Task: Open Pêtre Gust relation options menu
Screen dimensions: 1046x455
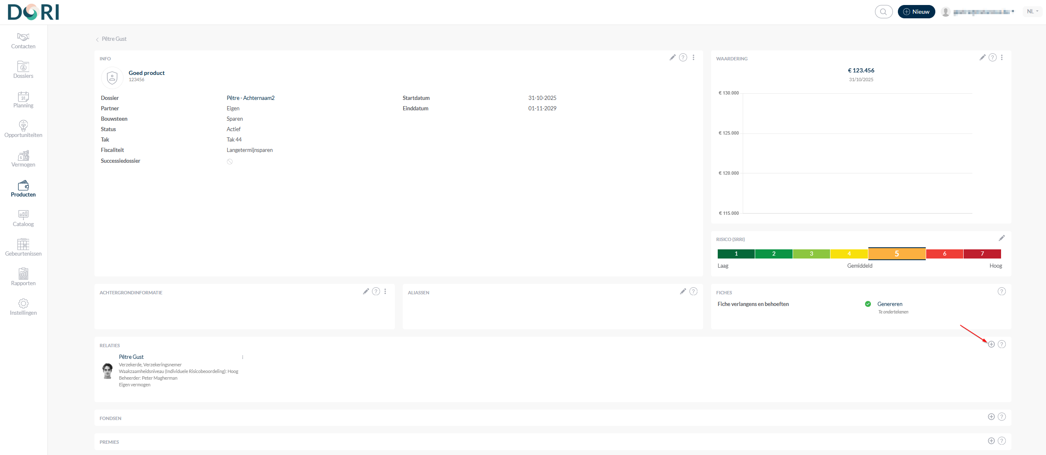Action: 243,357
